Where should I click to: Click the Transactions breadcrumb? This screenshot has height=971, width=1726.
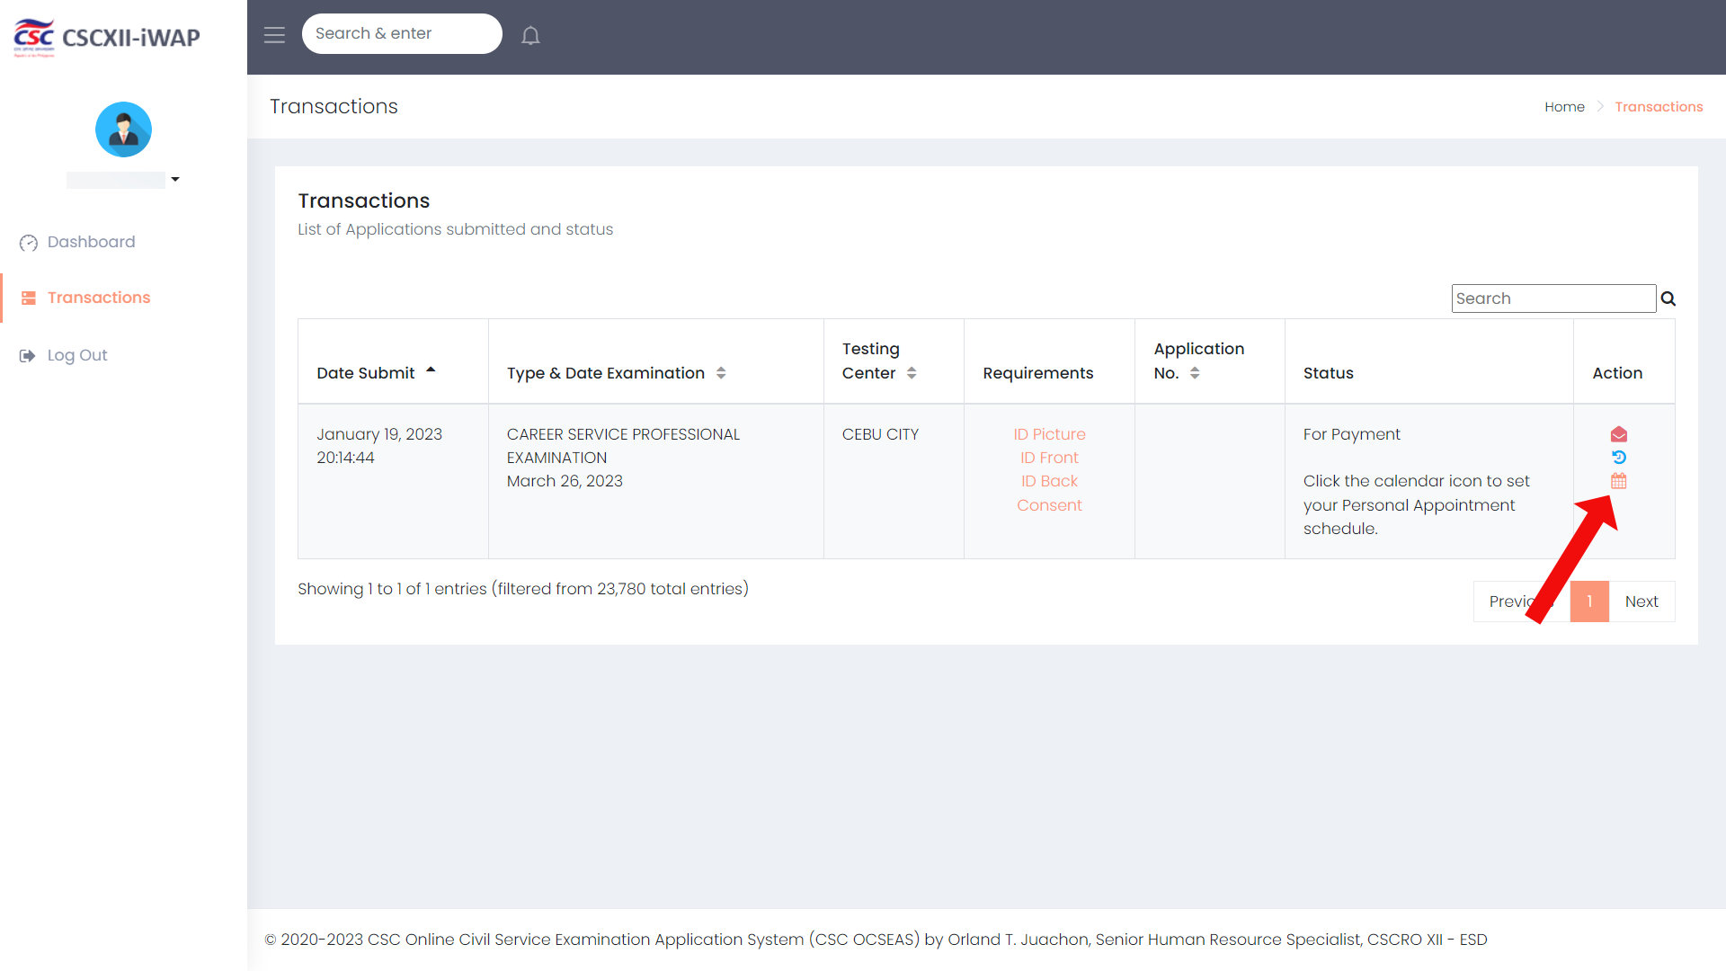(x=1659, y=107)
